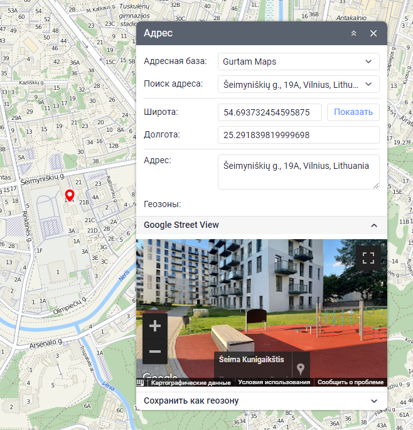This screenshot has width=413, height=430.
Task: Open the Условия использования link
Action: point(274,382)
